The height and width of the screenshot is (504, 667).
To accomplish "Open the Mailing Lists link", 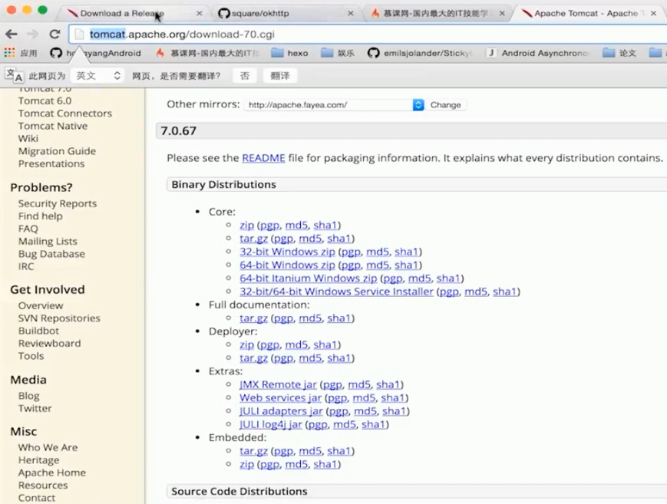I will pyautogui.click(x=48, y=241).
